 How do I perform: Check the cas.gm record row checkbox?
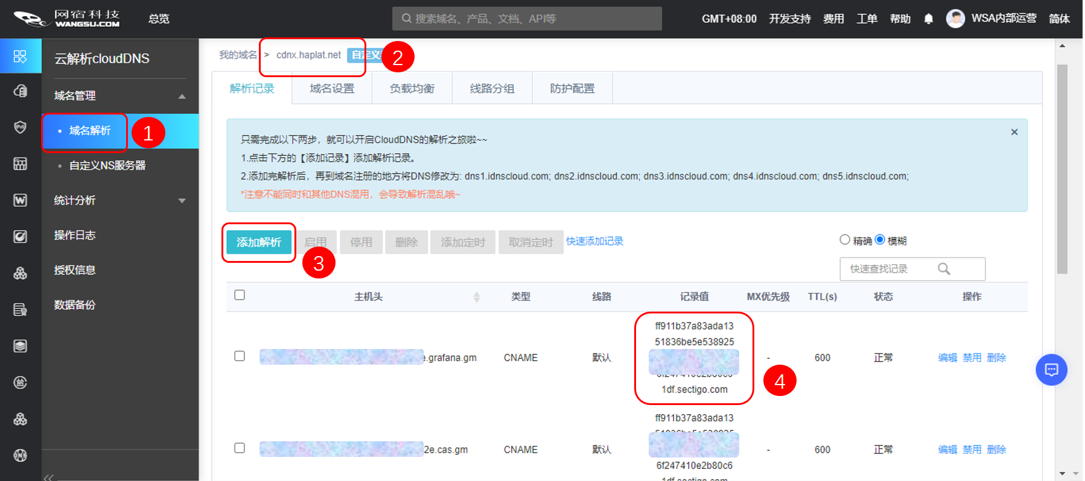(x=240, y=448)
